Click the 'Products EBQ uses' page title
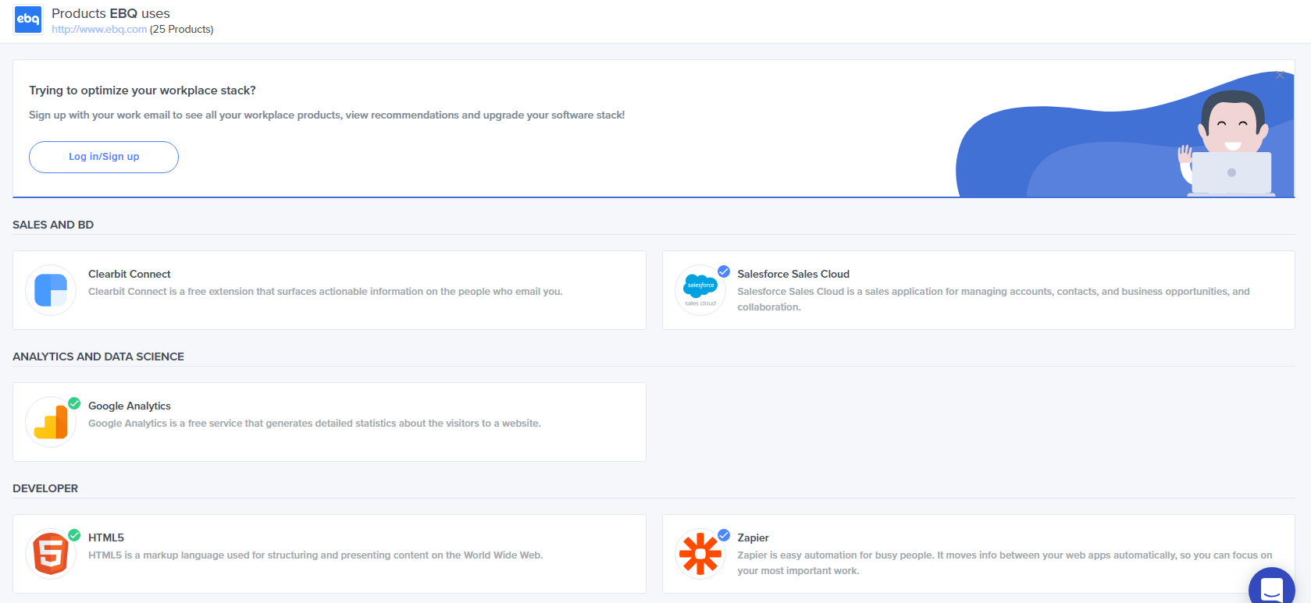The height and width of the screenshot is (603, 1311). tap(111, 13)
